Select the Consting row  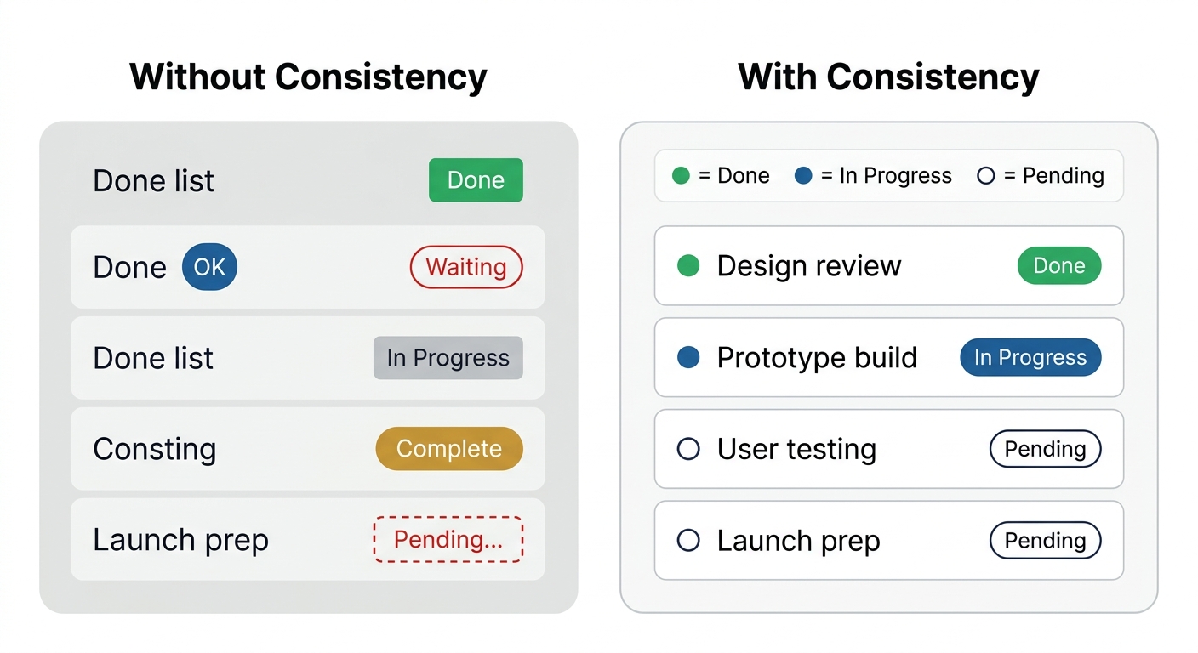pos(307,448)
